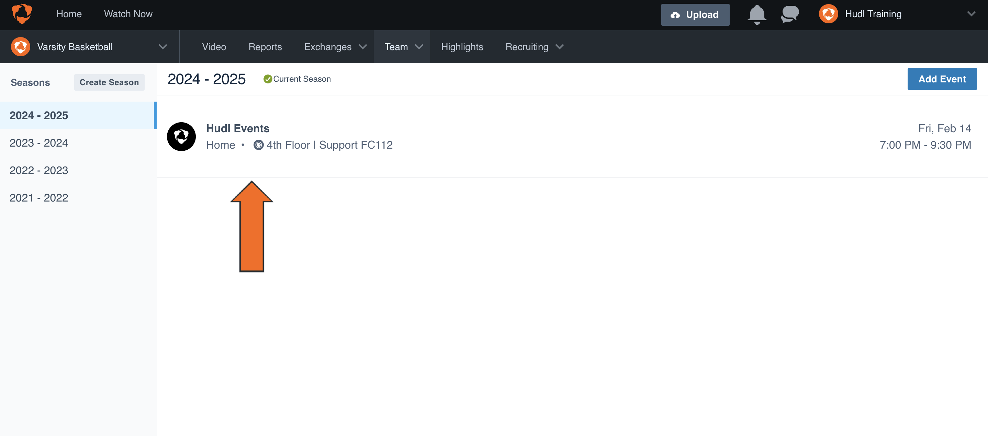988x436 pixels.
Task: Expand the Hudl Training account chevron
Action: pos(971,14)
